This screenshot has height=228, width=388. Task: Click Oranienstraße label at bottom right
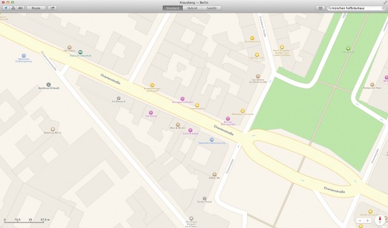[334, 190]
